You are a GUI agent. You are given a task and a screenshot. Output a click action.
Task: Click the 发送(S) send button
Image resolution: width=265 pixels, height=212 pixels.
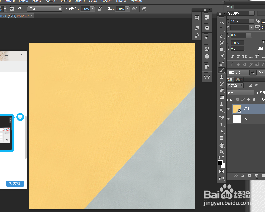pos(15,183)
